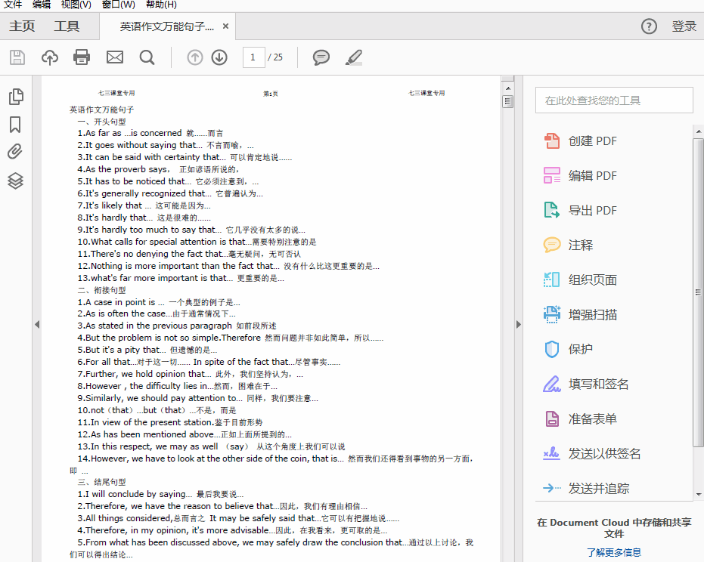Click the page number input field
The height and width of the screenshot is (562, 704).
[x=253, y=57]
